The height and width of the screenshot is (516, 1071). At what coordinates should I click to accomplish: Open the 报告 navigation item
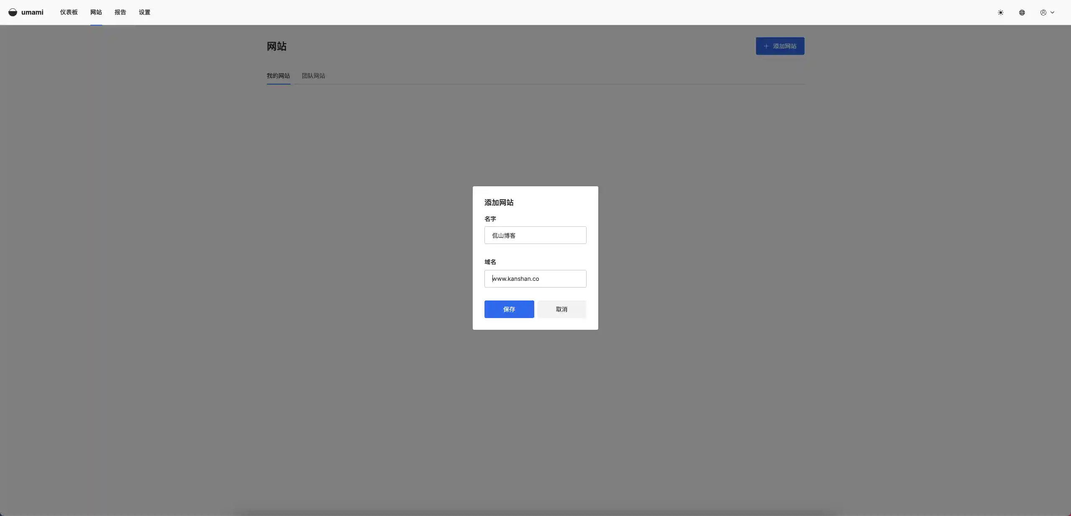[x=120, y=12]
